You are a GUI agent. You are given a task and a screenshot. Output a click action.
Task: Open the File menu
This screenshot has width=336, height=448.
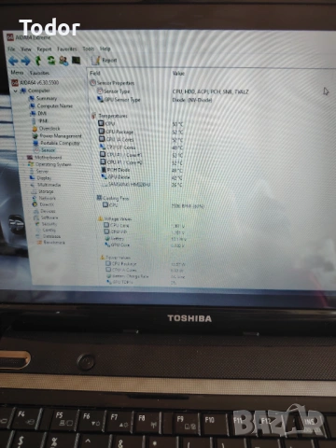(11, 49)
